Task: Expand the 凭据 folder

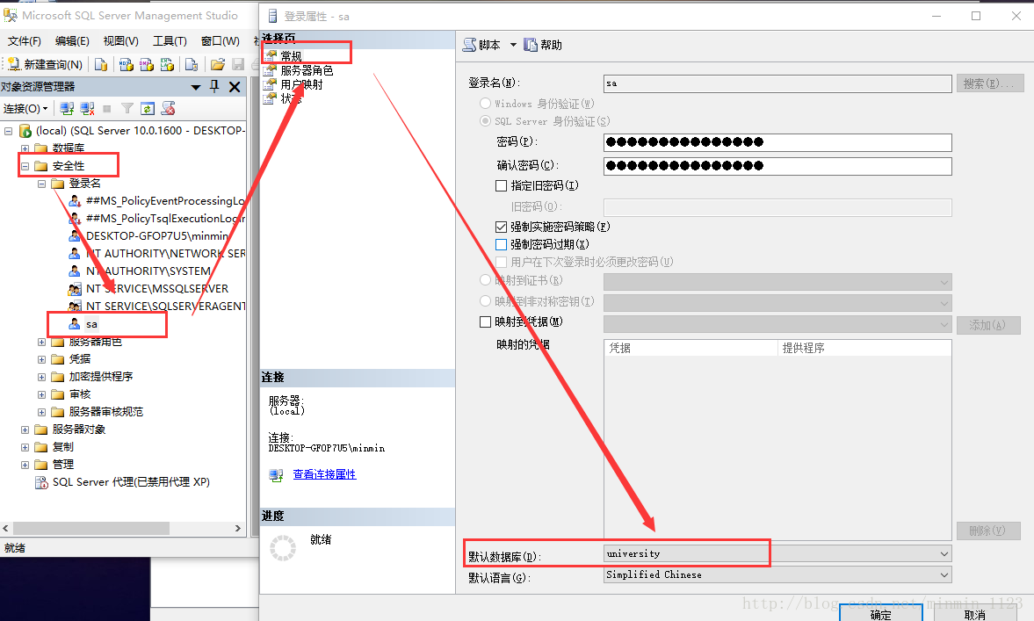Action: [41, 359]
